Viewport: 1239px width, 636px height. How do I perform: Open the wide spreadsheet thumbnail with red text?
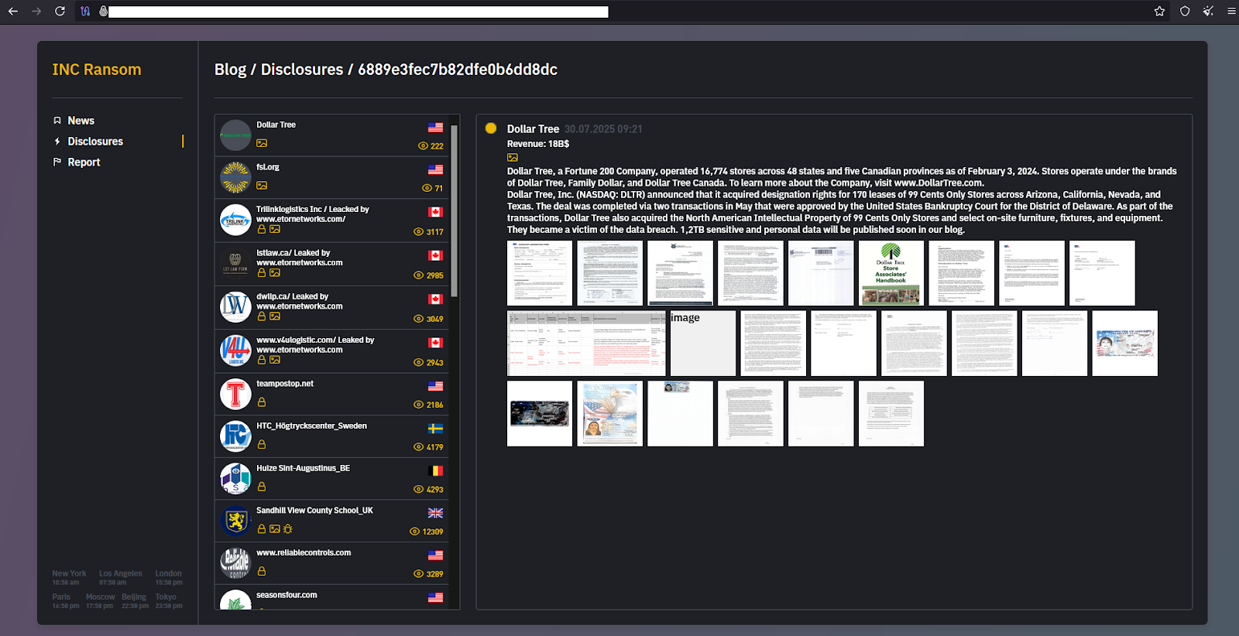coord(586,344)
